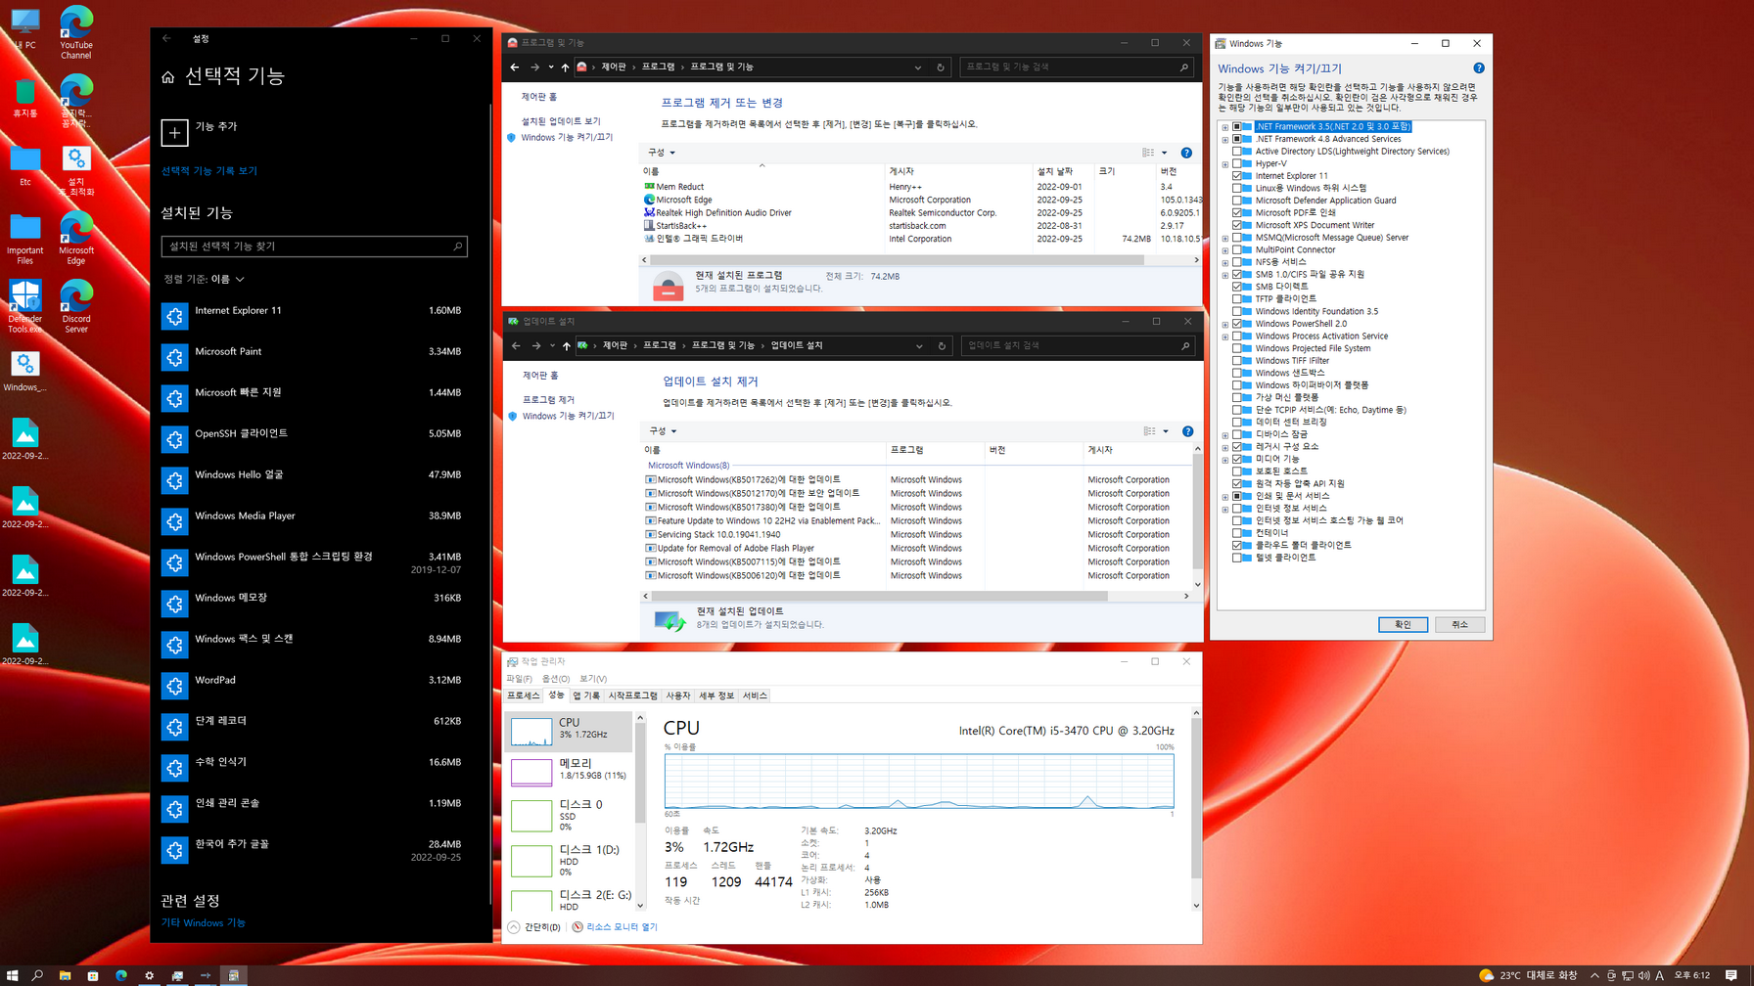Open Defender Tools.exe on the desktop
This screenshot has height=986, width=1754.
[25, 305]
